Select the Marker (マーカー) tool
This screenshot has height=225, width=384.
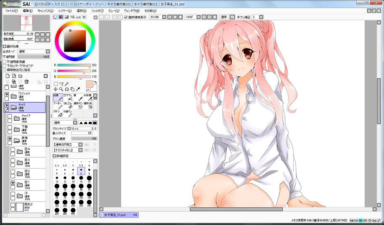click(57, 105)
